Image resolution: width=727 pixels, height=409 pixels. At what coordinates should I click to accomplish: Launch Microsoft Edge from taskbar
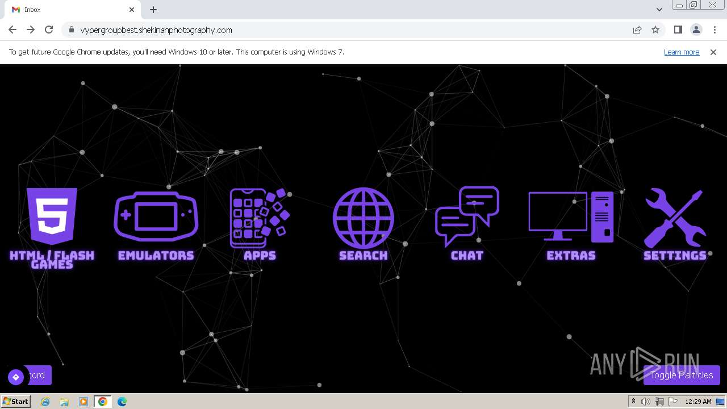point(122,402)
